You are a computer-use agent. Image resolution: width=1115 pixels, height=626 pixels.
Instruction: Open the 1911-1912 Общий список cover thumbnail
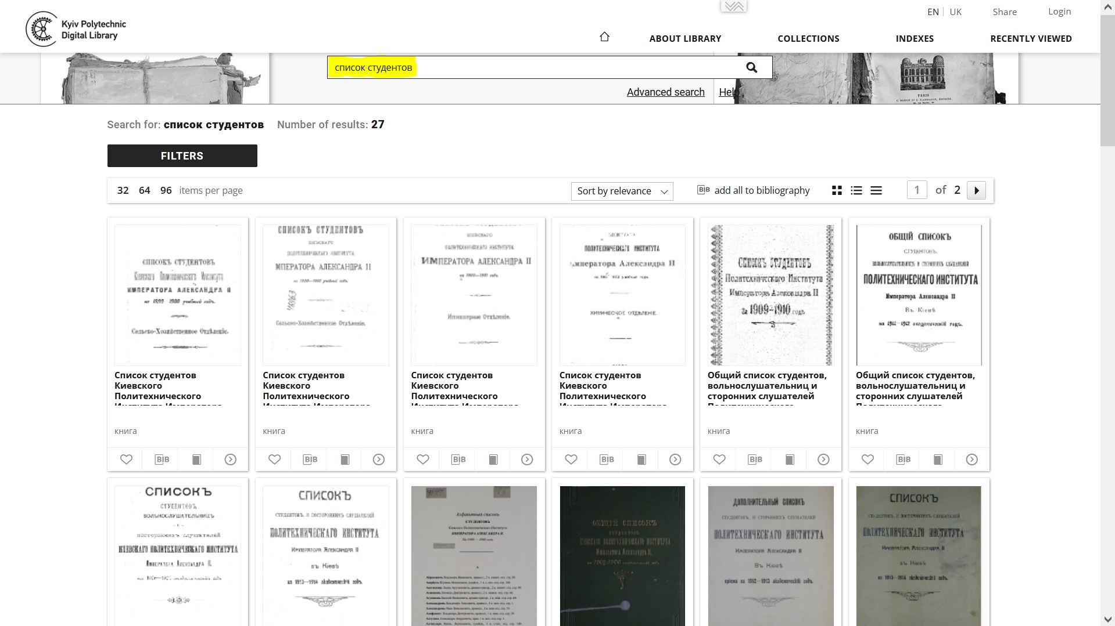click(x=919, y=295)
